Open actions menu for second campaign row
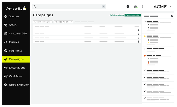 (139, 34)
